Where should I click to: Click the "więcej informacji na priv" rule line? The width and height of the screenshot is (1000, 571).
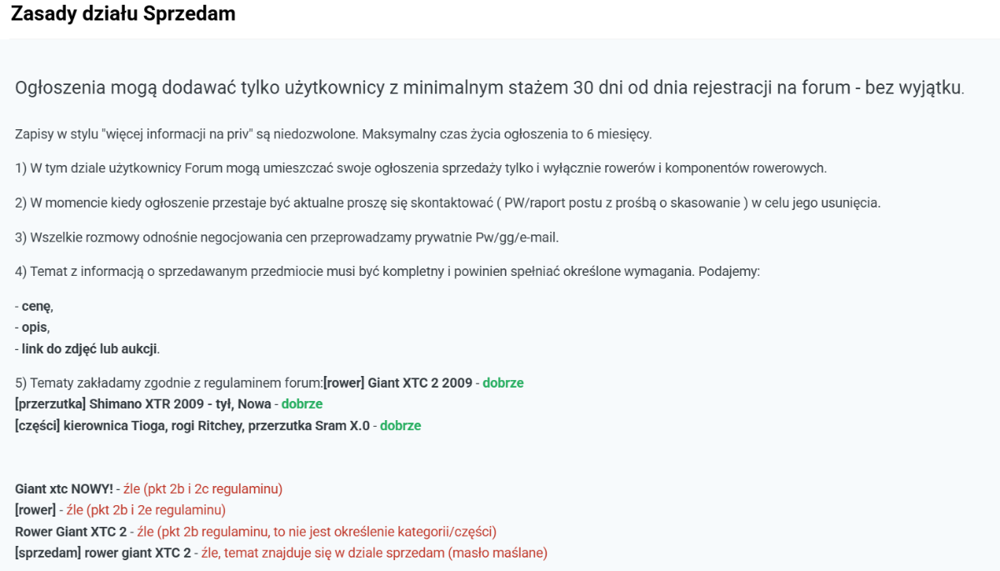[333, 133]
